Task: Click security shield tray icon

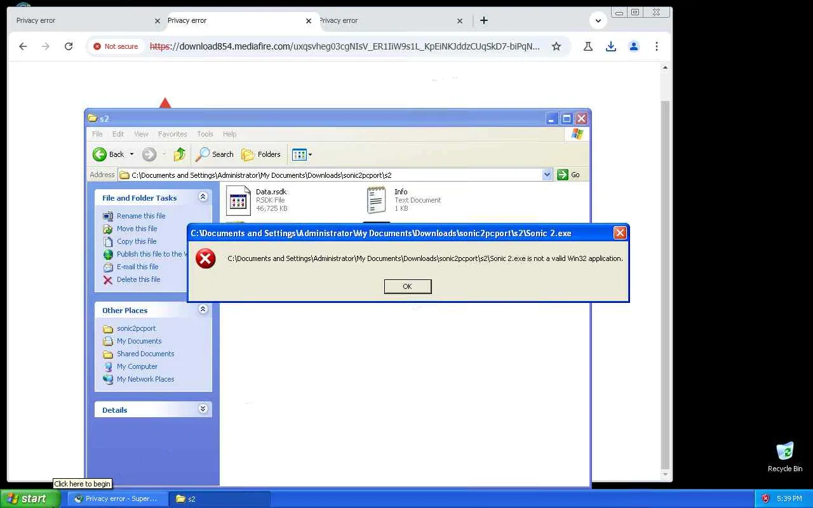Action: (765, 498)
